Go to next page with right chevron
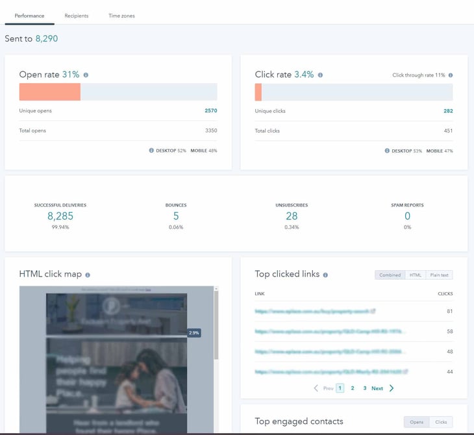474x435 pixels. [392, 388]
